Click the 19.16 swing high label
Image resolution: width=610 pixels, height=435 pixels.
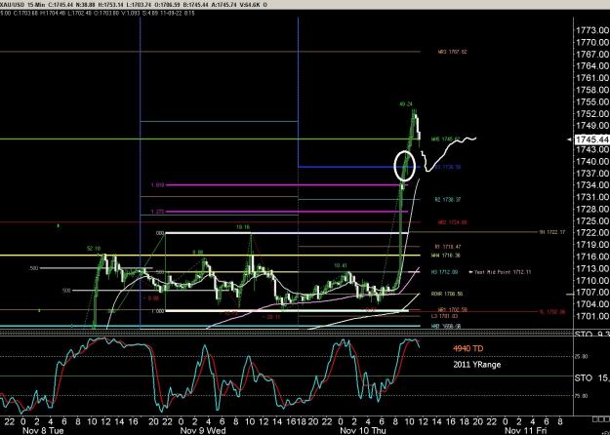(243, 226)
